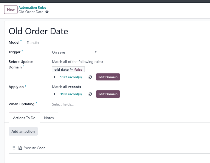Switch to the Notes tab
The width and height of the screenshot is (210, 163).
(49, 118)
